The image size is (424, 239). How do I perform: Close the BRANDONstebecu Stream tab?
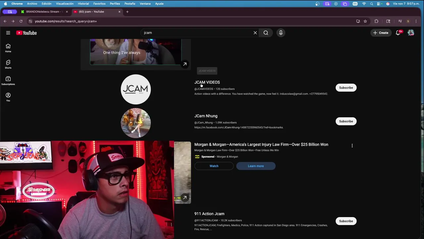67,12
